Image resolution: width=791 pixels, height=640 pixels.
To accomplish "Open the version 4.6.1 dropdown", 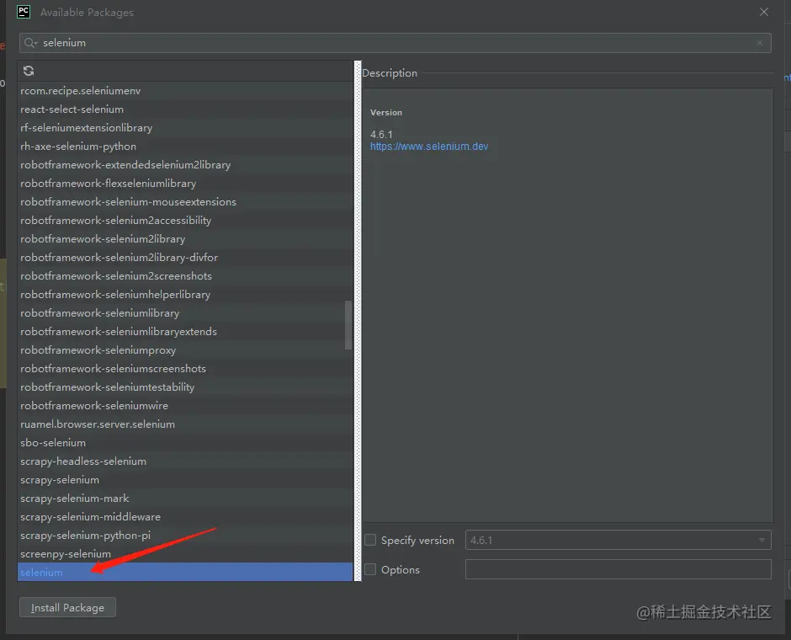I will [x=618, y=540].
